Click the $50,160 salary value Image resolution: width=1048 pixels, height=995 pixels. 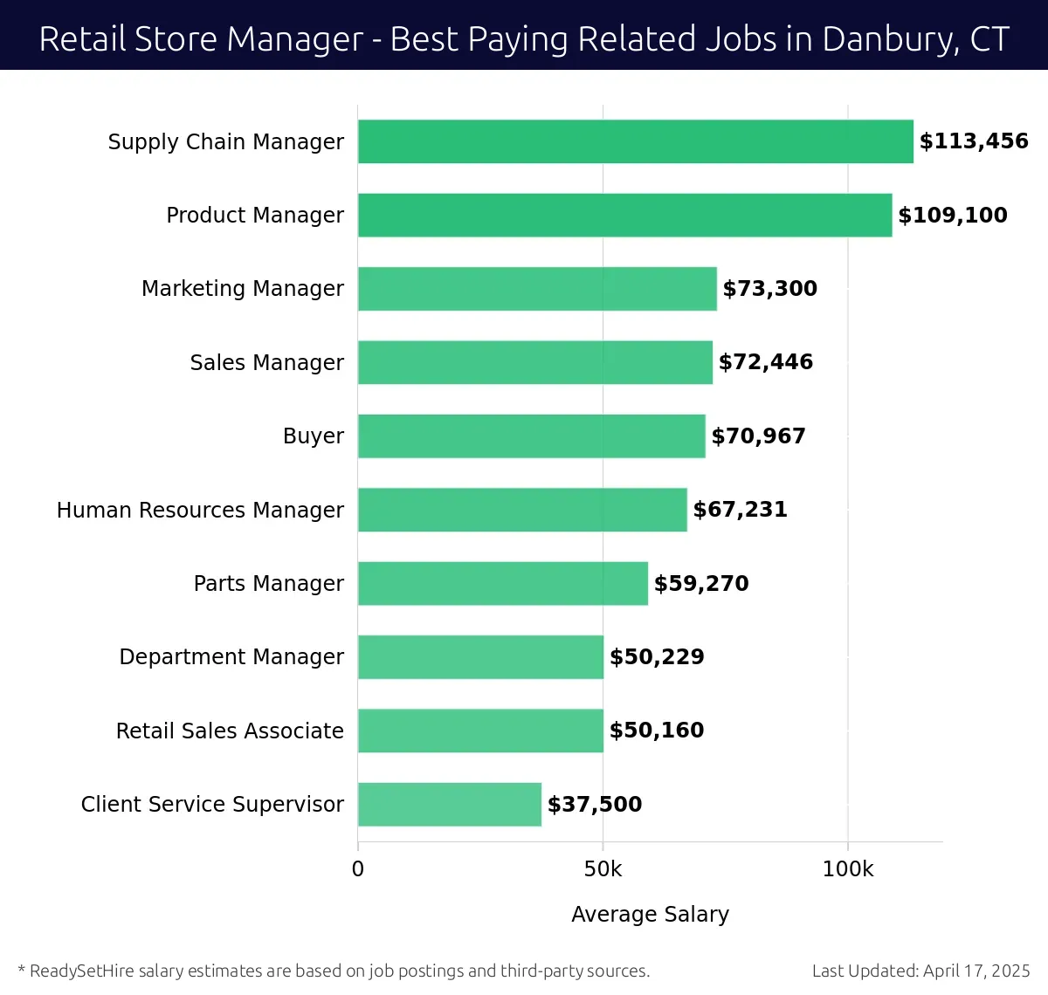(657, 731)
